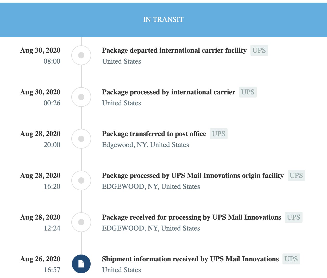Screen dimensions: 327x278
Task: Click the document icon for shipment information received
Action: click(x=81, y=264)
